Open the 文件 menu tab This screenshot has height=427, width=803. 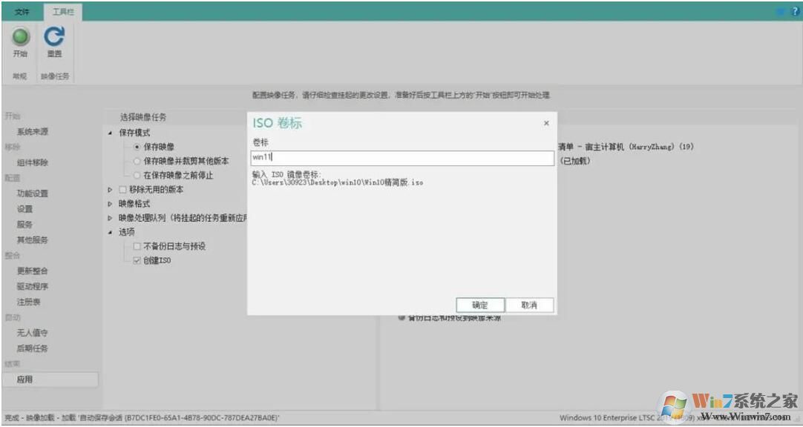point(24,12)
